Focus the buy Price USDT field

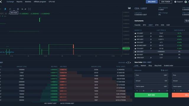coord(151,75)
